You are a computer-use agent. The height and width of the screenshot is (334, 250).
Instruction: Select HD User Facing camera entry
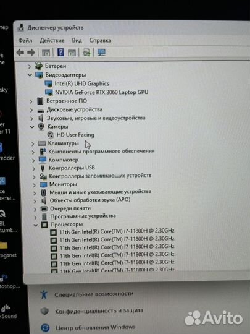tap(75, 135)
